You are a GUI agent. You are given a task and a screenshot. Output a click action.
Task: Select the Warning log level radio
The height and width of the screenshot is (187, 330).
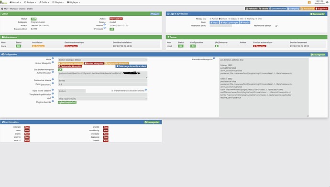(x=245, y=19)
